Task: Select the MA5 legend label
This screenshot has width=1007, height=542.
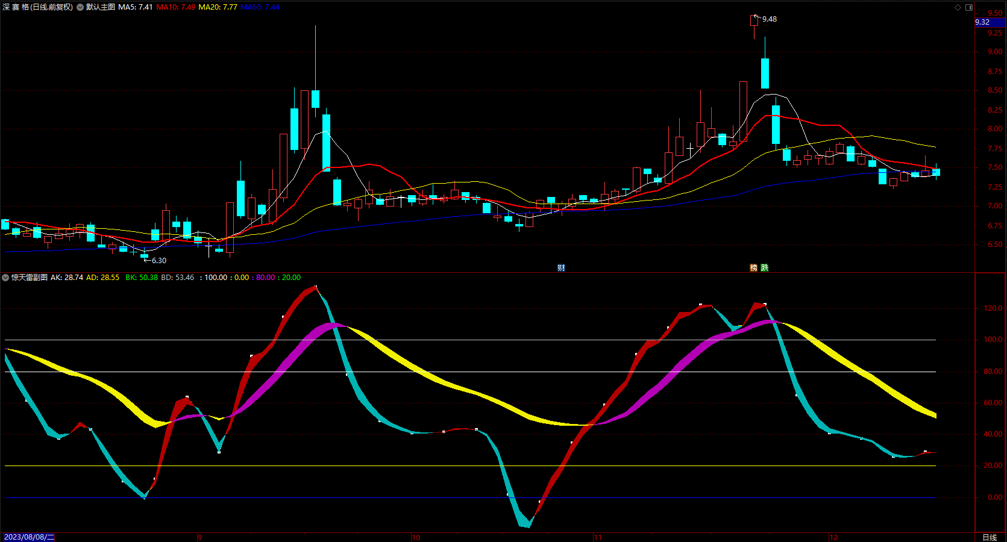Action: point(135,7)
